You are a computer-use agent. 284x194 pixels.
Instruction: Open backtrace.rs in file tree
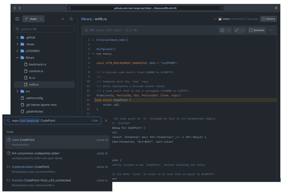[37, 64]
